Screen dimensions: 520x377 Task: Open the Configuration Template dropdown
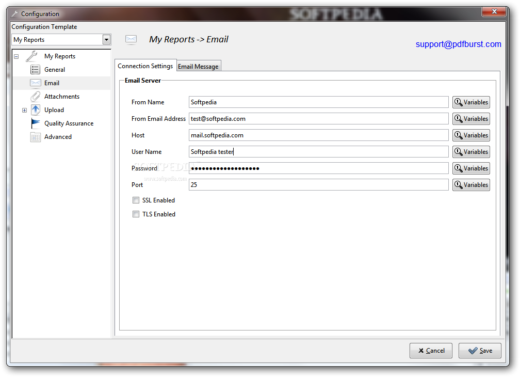point(106,40)
